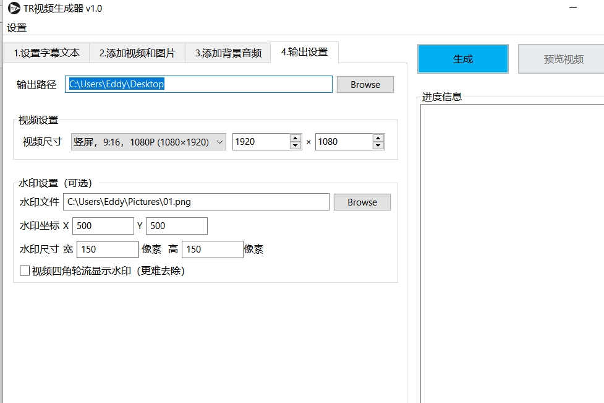
Task: Switch to 1.设置字幕文本 tab
Action: point(46,53)
